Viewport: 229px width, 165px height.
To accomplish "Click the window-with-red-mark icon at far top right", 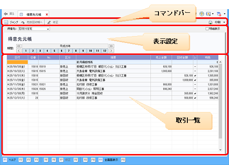I will 219,14.
